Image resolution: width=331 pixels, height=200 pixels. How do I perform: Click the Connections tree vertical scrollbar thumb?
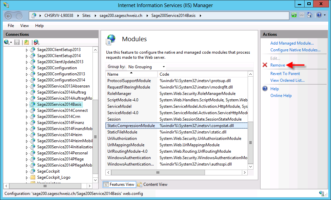pos(95,137)
